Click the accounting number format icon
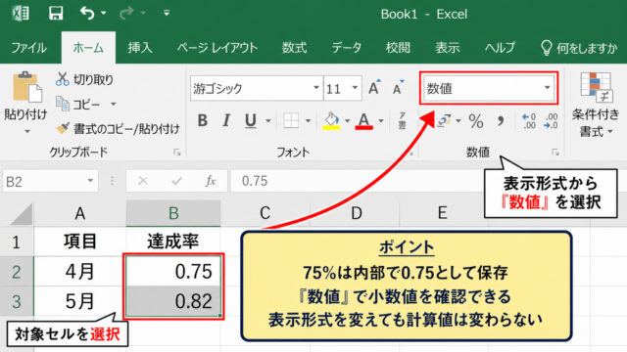The height and width of the screenshot is (352, 627). click(444, 120)
